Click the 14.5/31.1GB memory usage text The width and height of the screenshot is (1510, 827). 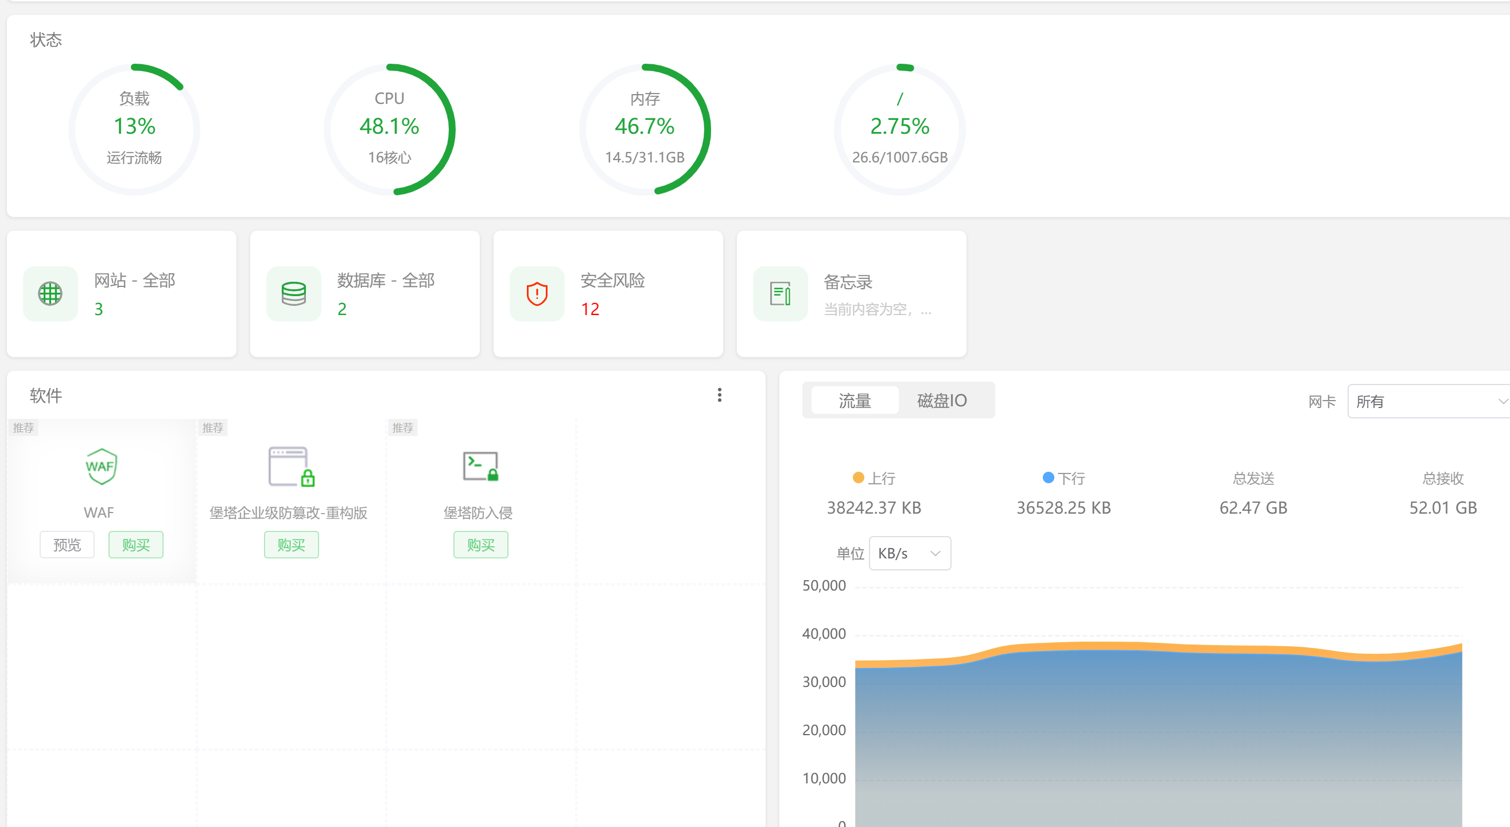pos(645,157)
